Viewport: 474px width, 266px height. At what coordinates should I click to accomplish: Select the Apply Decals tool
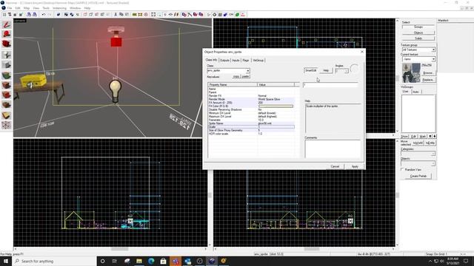tap(7, 95)
